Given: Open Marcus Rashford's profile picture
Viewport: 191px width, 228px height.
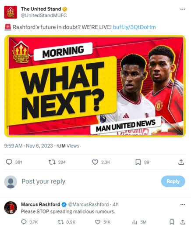Looking at the screenshot, I should 11,208.
